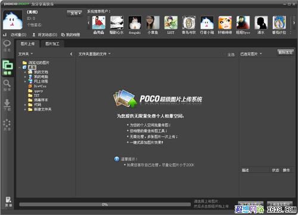Select the 浏览过的图片 tree item

[39, 63]
